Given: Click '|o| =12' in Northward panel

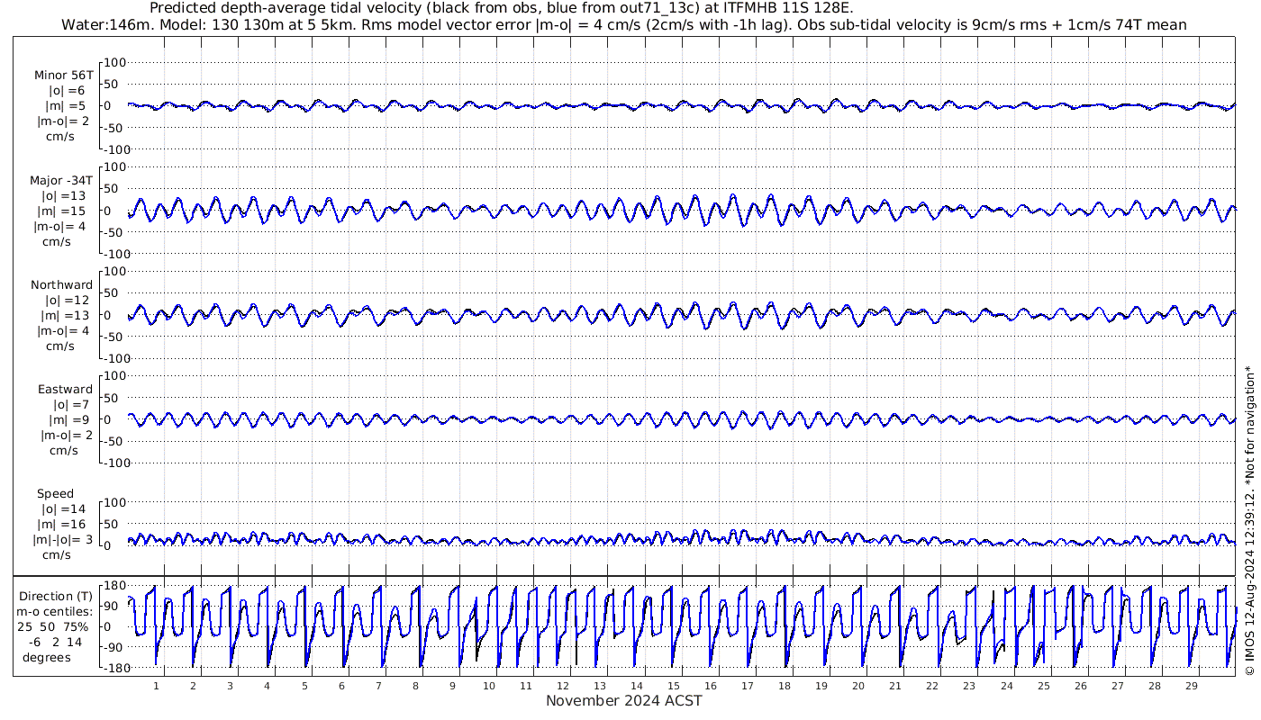Looking at the screenshot, I should (x=67, y=301).
